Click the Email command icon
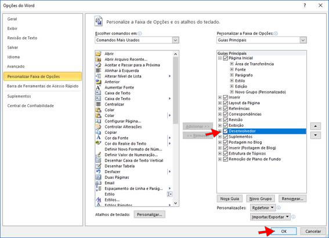Screen dimensions: 329x238 (x=98, y=183)
